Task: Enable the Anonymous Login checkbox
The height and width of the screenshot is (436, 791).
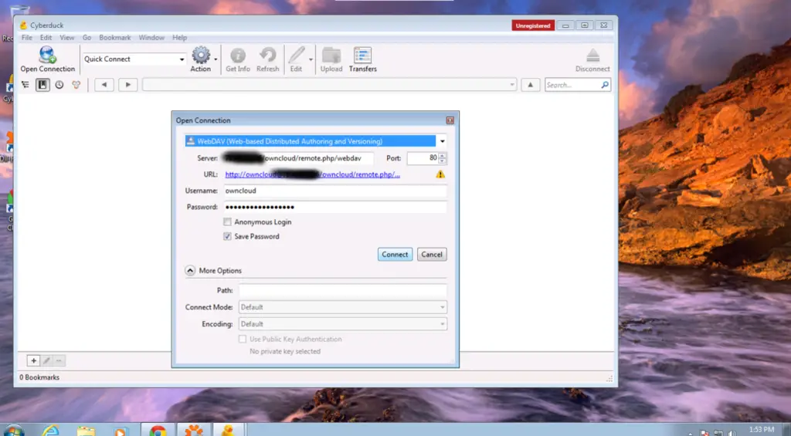Action: (228, 221)
